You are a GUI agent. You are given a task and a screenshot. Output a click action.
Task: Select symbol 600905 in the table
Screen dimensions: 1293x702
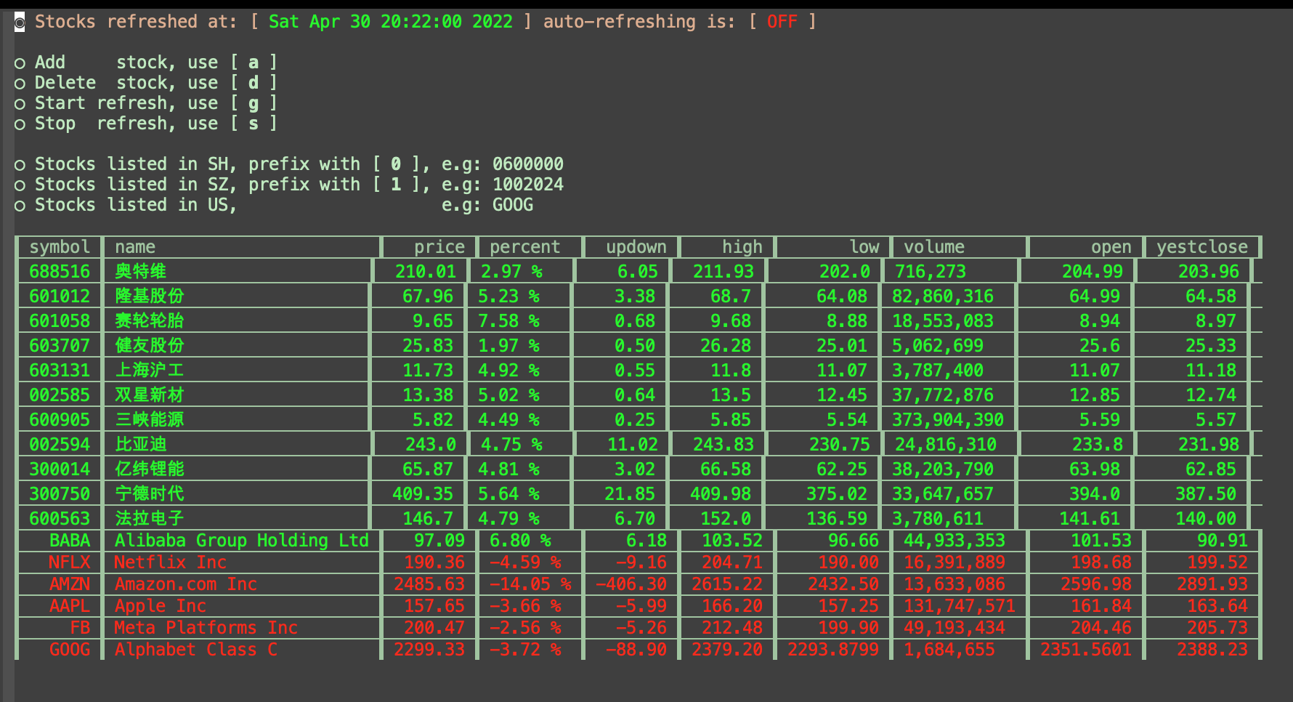[x=60, y=420]
